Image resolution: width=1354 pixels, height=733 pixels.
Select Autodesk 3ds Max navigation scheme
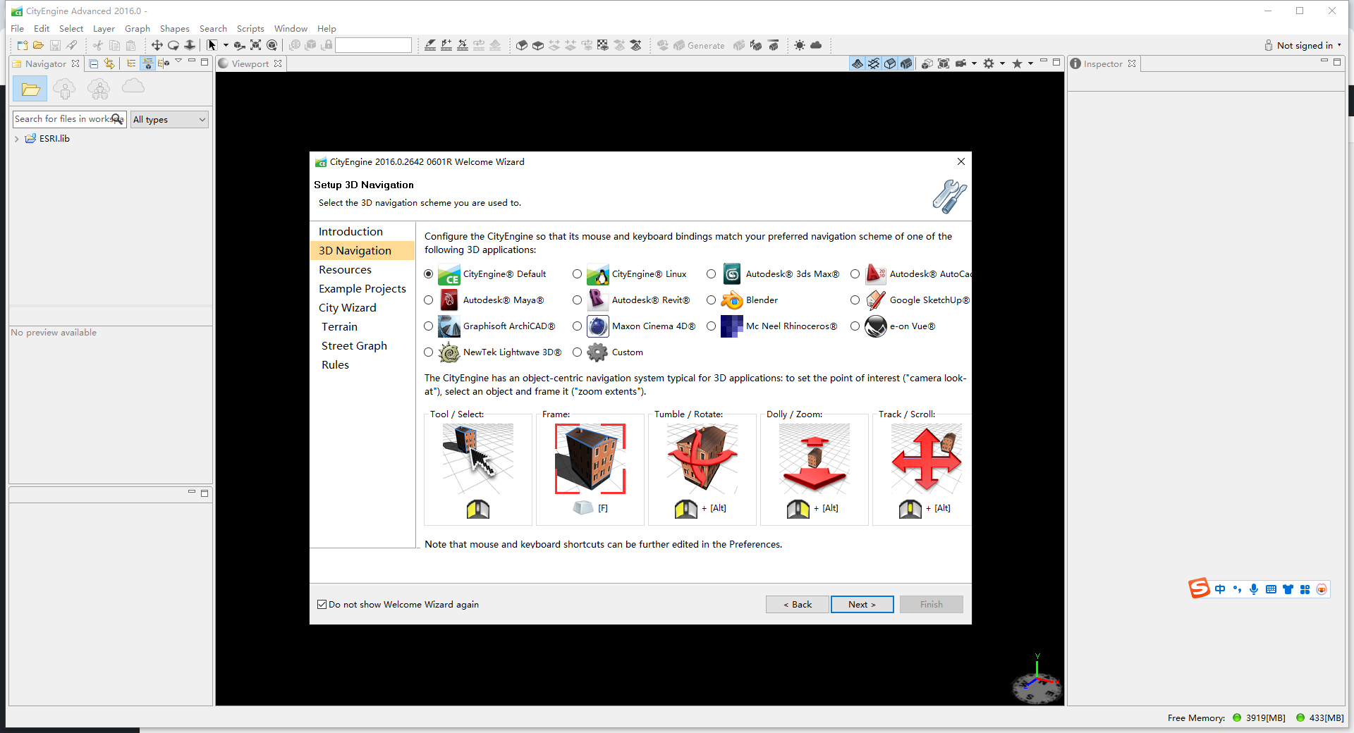(x=712, y=274)
